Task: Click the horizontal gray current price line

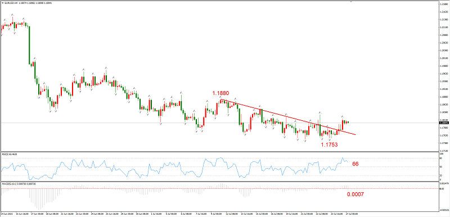Action: [219, 123]
